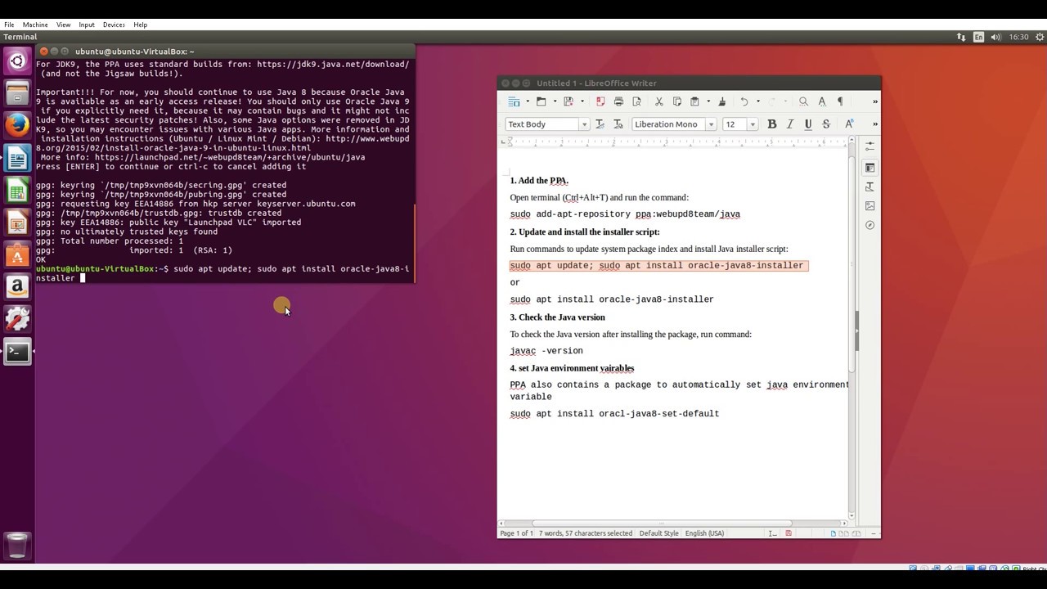Select the Clone Formatting paintbrush

721,101
